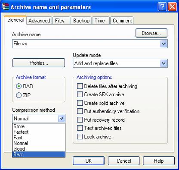The height and width of the screenshot is (170, 179).
Task: Open the Update mode dropdown arrow
Action: [x=164, y=63]
